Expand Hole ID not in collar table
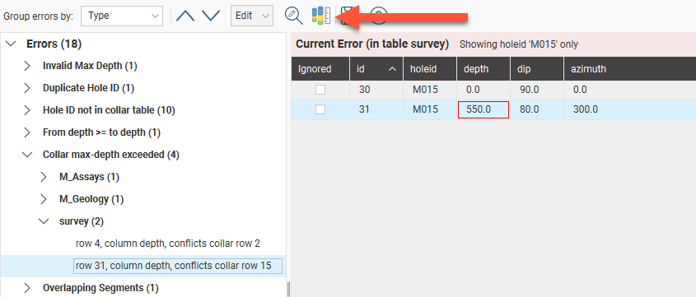Image resolution: width=696 pixels, height=297 pixels. [27, 110]
